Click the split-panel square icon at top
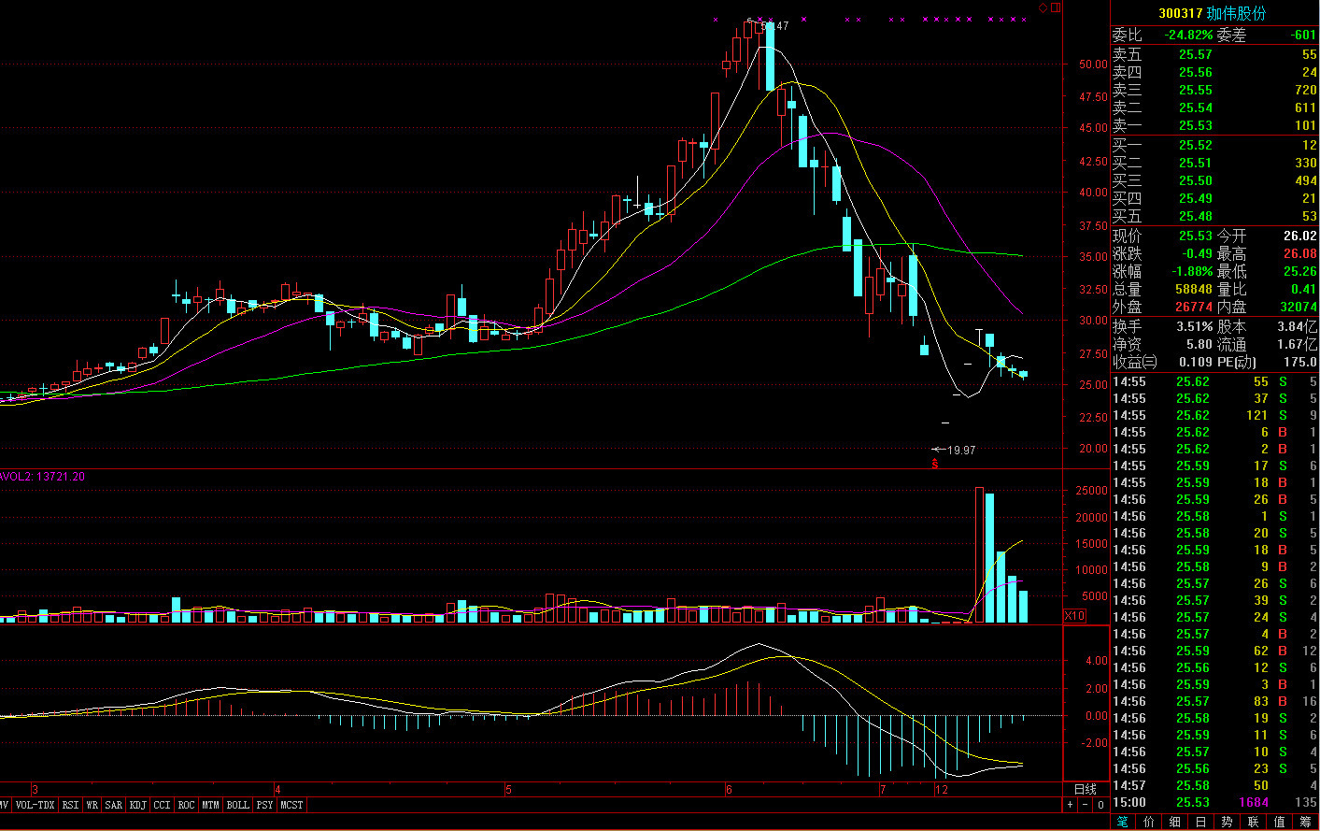Screen dimensions: 1320x831 [1056, 8]
